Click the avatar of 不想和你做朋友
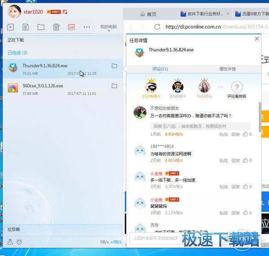The width and height of the screenshot is (269, 256). [x=140, y=113]
